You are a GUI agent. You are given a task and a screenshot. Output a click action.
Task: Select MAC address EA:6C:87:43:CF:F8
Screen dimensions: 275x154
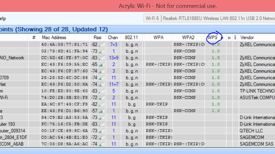(x=64, y=104)
